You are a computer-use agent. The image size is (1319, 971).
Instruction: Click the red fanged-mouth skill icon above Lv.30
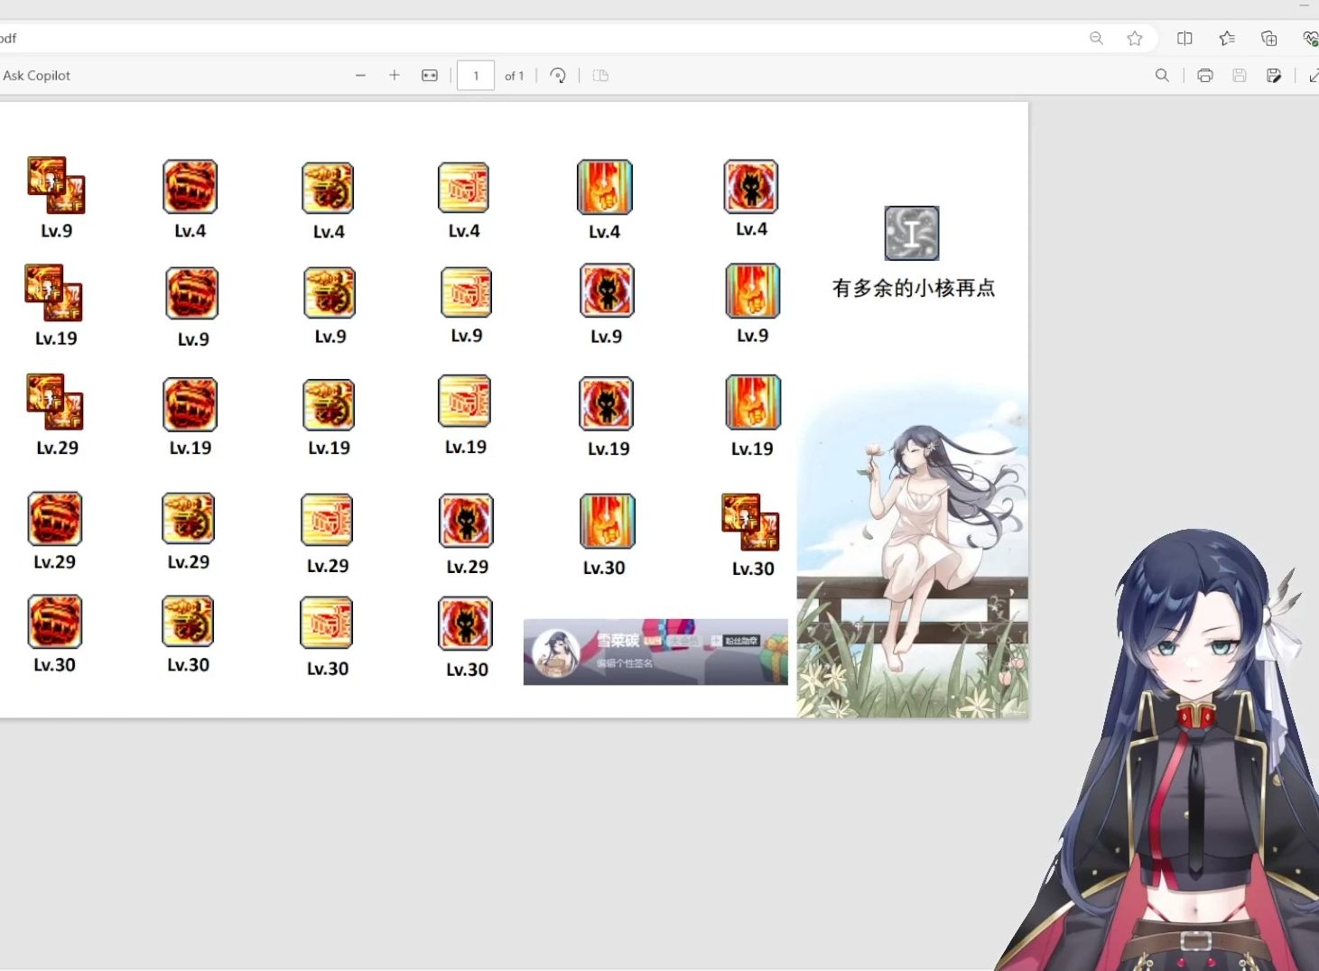(55, 622)
